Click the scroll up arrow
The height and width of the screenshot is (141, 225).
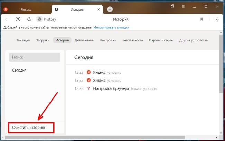coord(221,33)
